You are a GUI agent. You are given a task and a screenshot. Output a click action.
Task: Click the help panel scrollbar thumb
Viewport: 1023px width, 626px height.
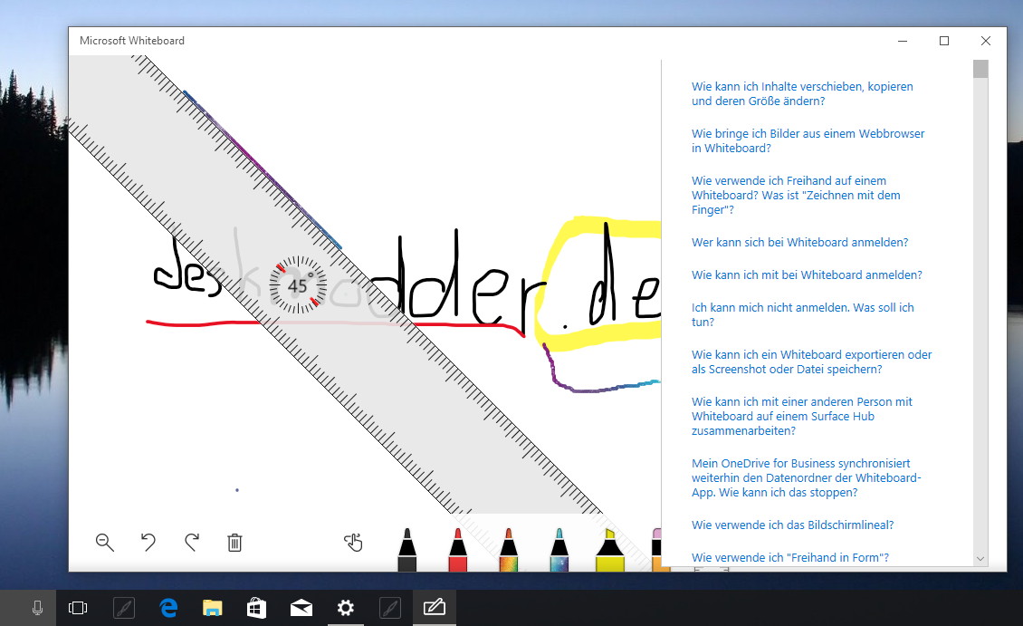coord(980,69)
